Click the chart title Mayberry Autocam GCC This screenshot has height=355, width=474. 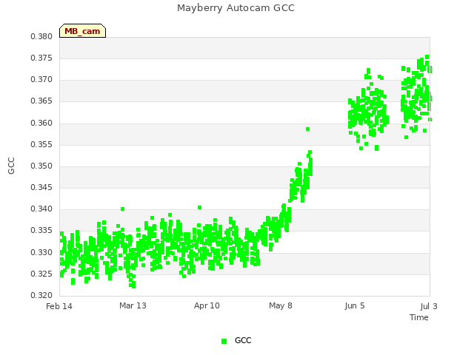point(236,8)
